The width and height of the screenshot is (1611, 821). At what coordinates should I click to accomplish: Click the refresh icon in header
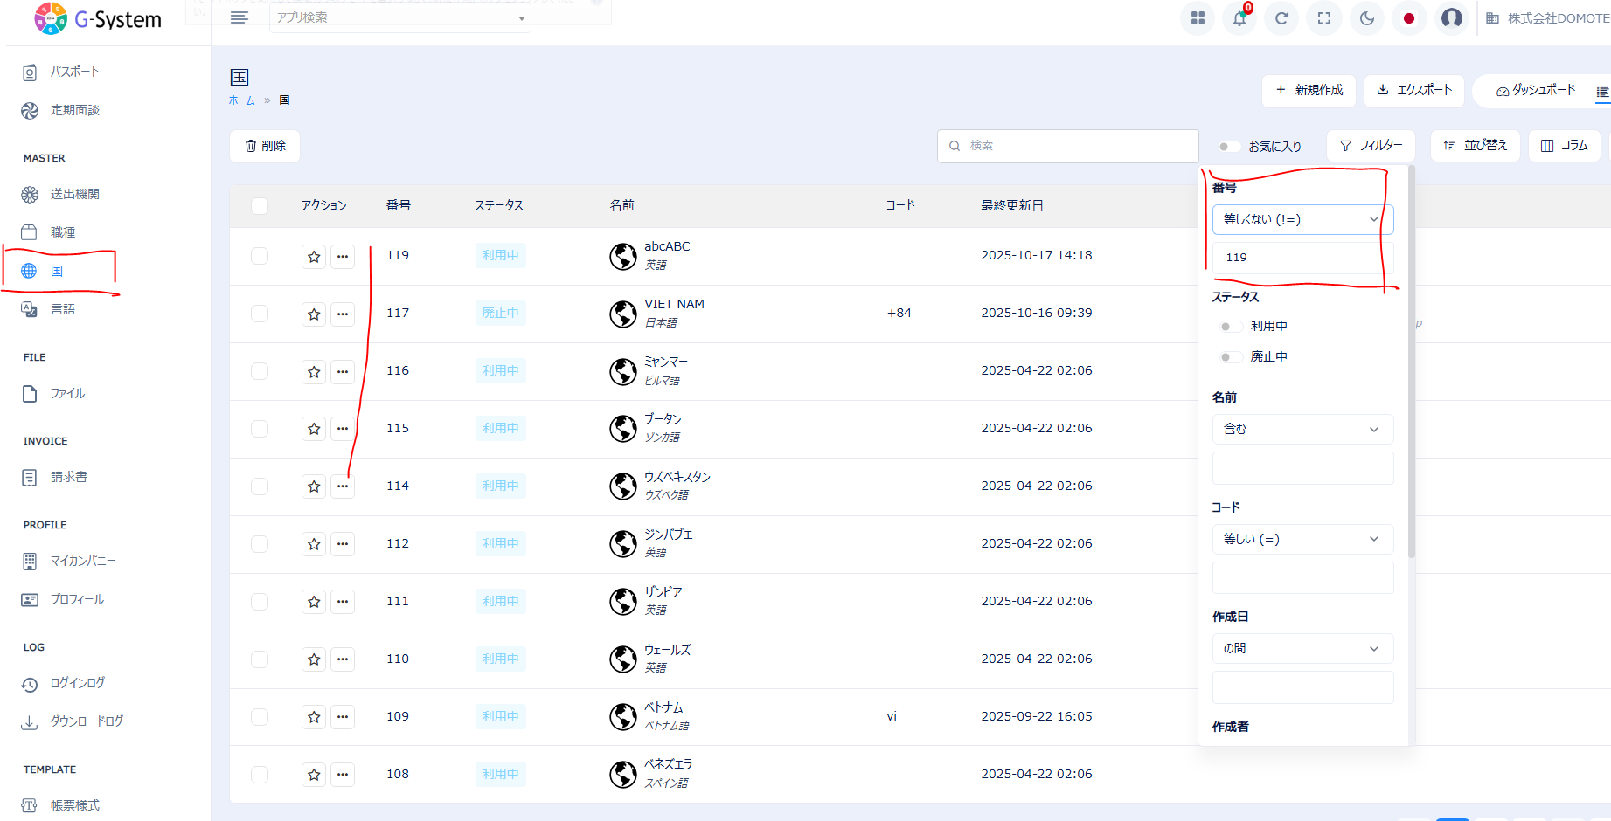tap(1281, 18)
